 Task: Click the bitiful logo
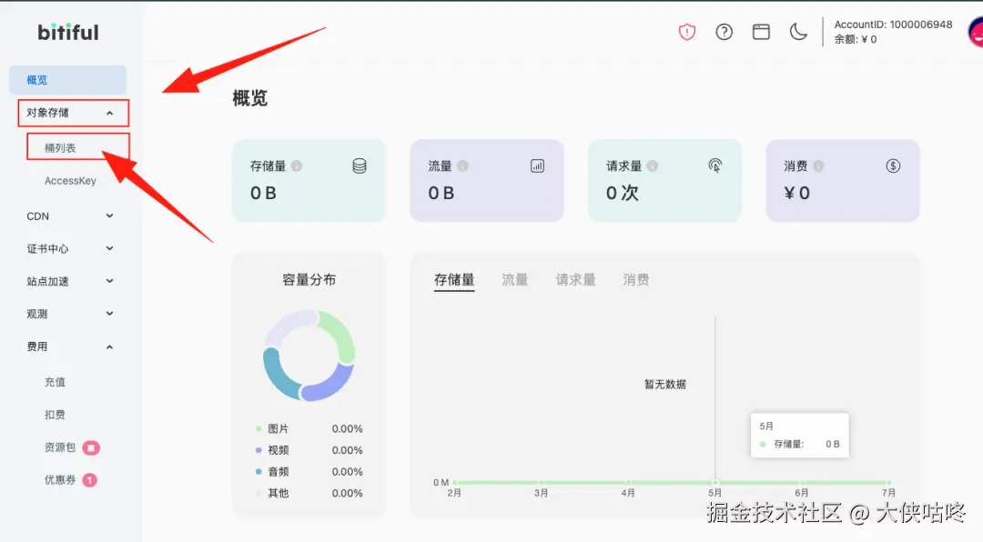pyautogui.click(x=68, y=32)
